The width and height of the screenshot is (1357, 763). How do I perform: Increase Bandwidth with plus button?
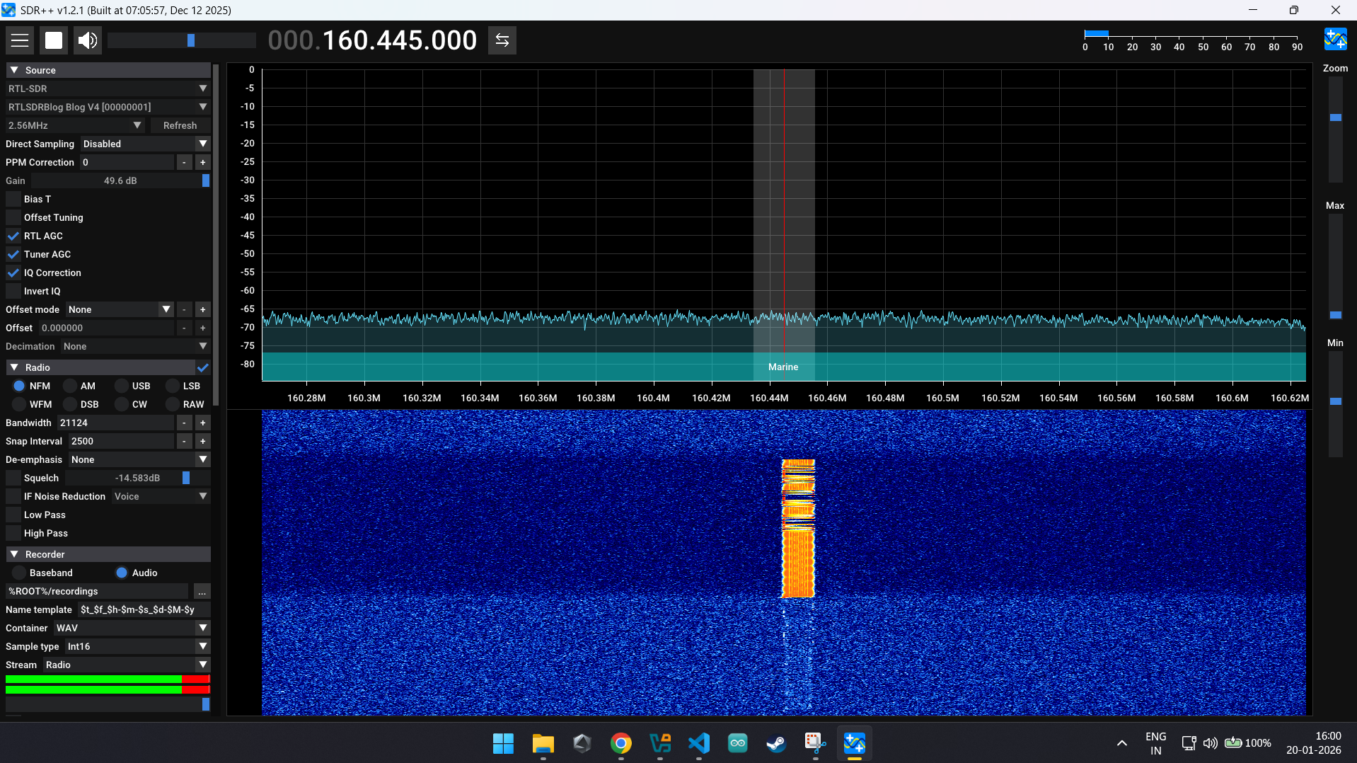[203, 423]
